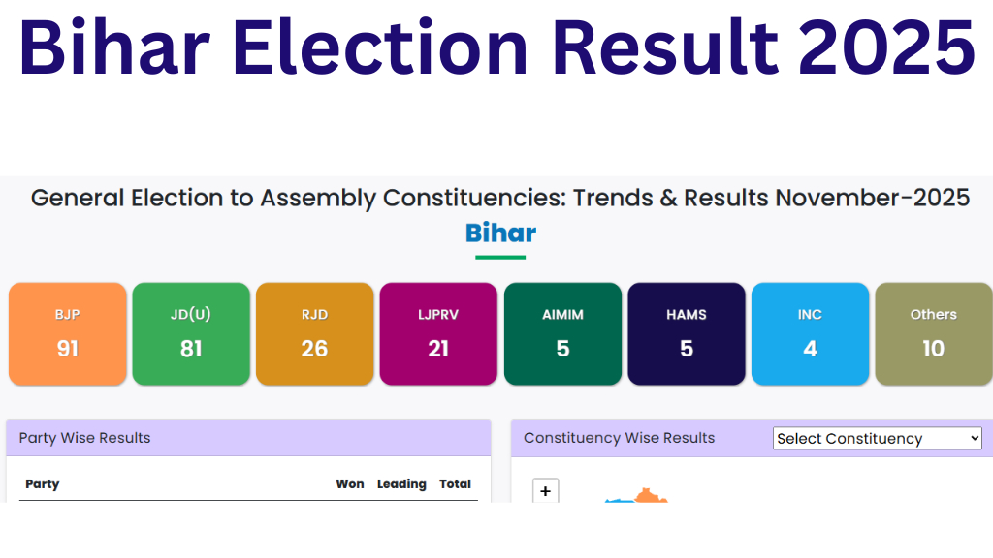The image size is (993, 558).
Task: Open the Constituency Wise Results section
Action: (x=619, y=438)
